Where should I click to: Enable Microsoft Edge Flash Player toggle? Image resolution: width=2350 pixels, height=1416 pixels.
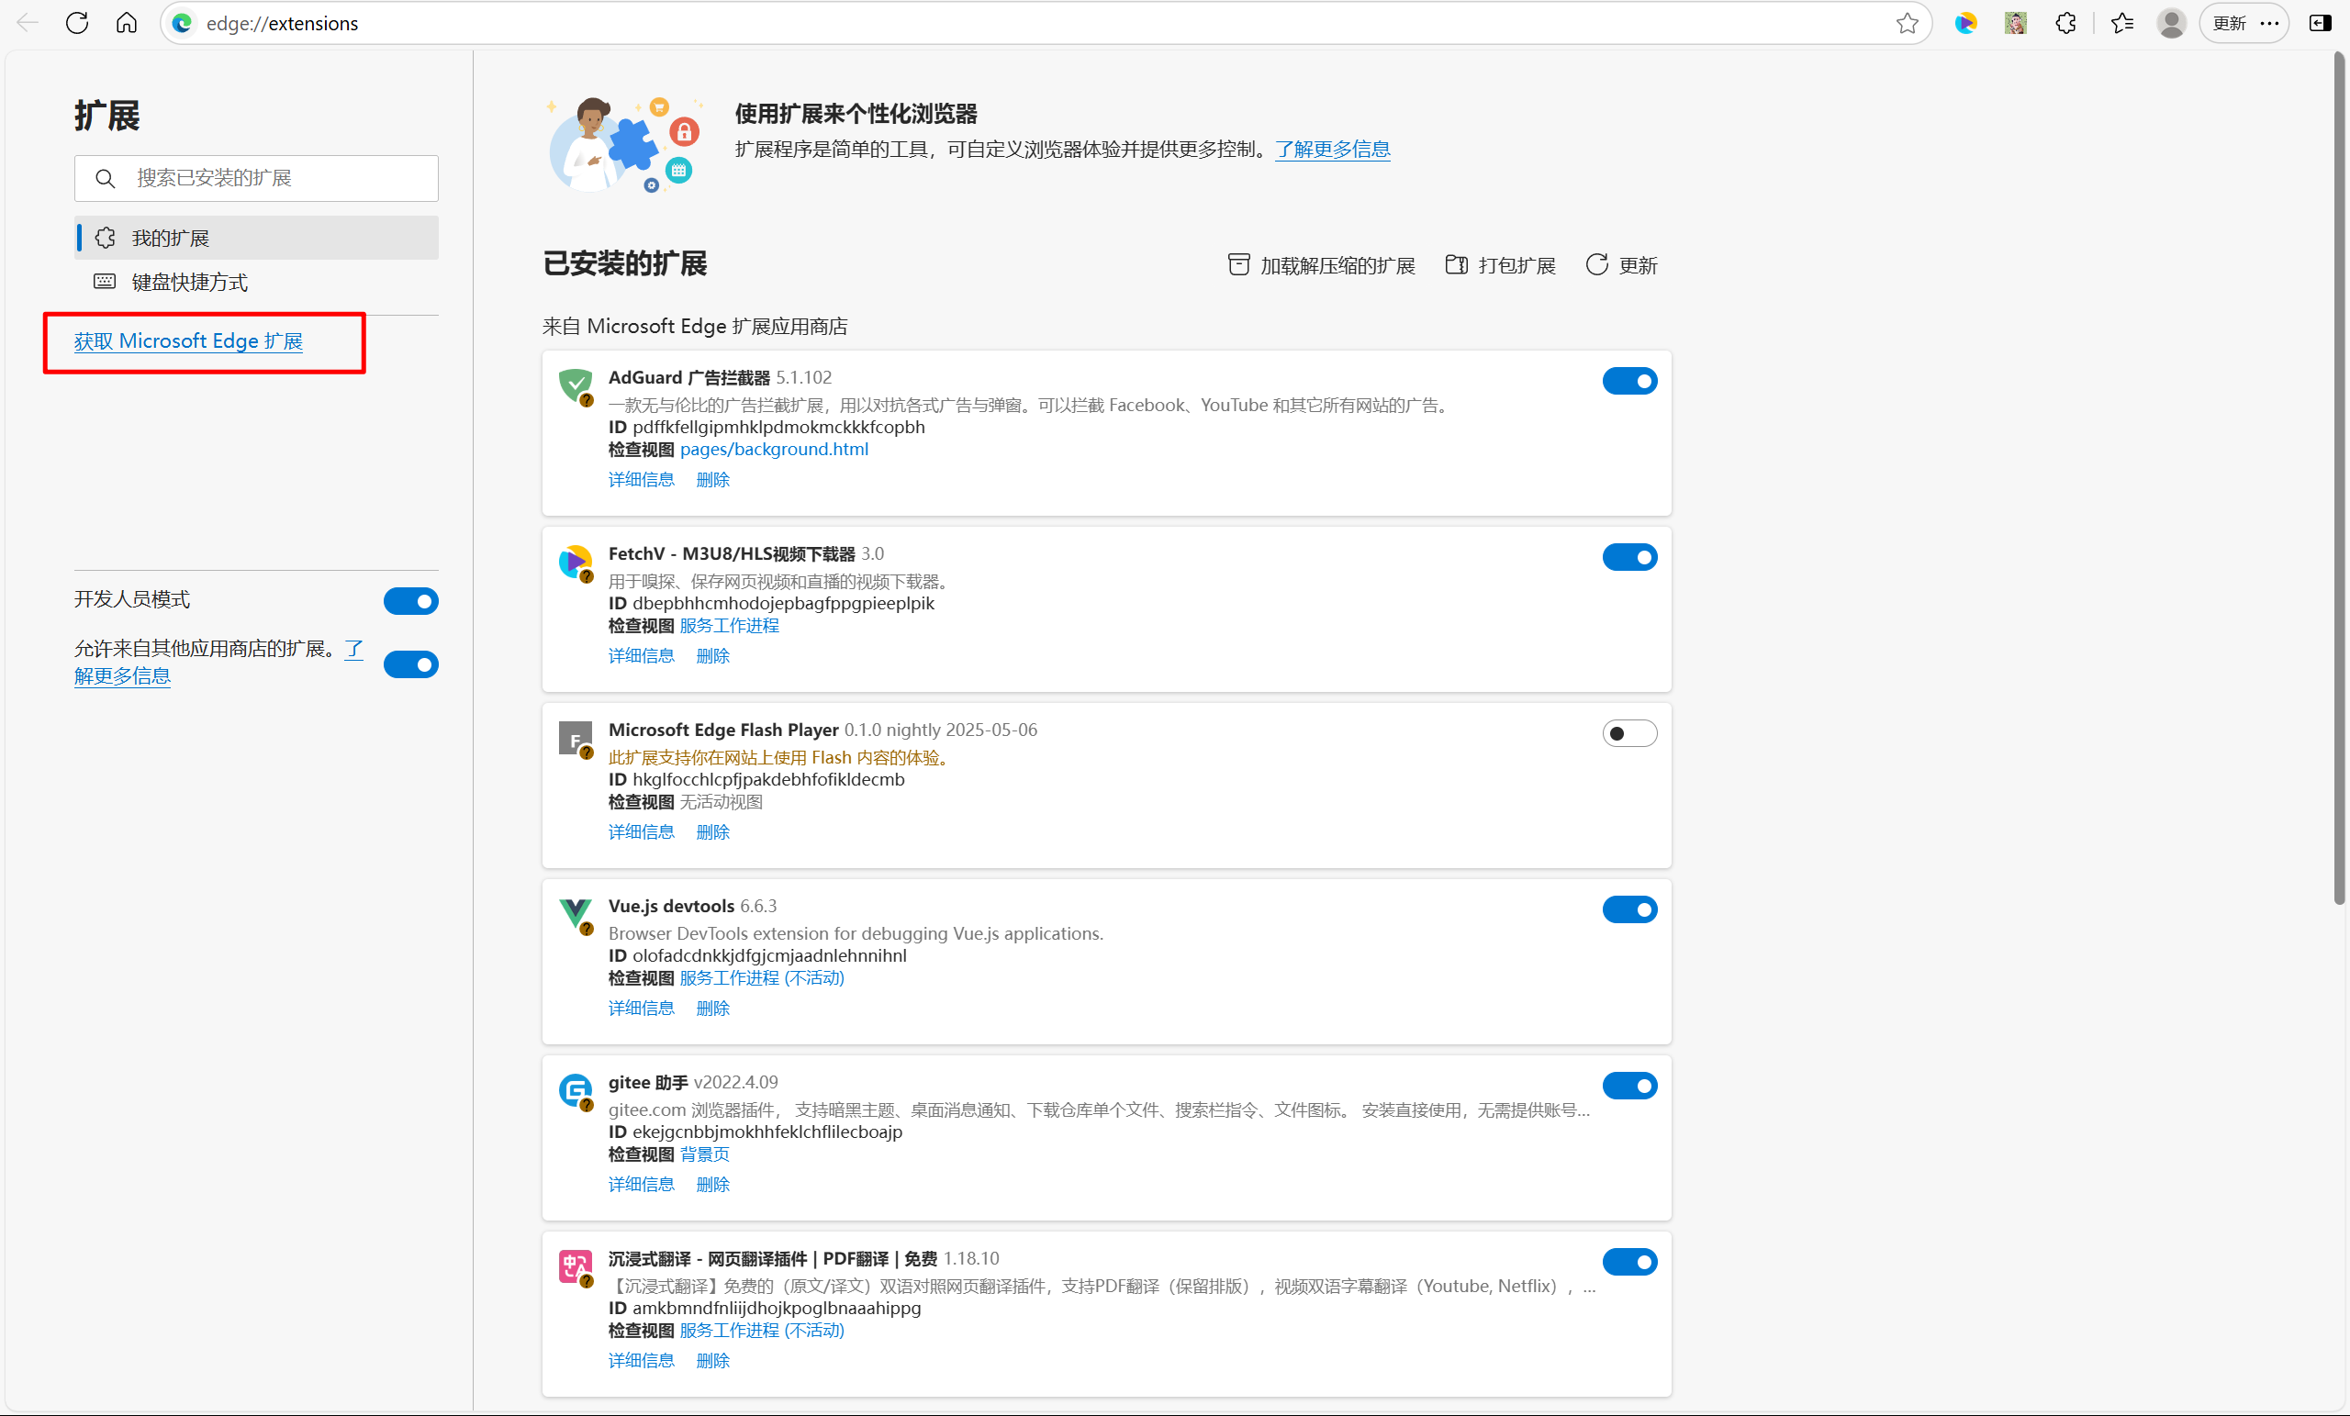pos(1629,733)
